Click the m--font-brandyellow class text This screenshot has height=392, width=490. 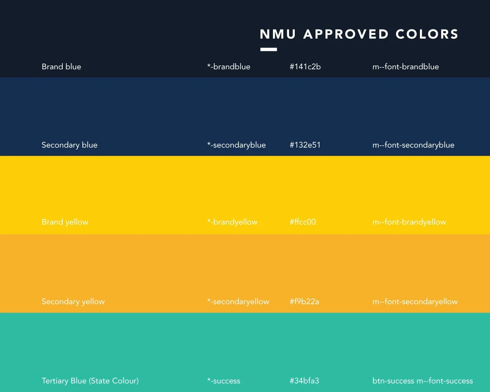click(409, 222)
